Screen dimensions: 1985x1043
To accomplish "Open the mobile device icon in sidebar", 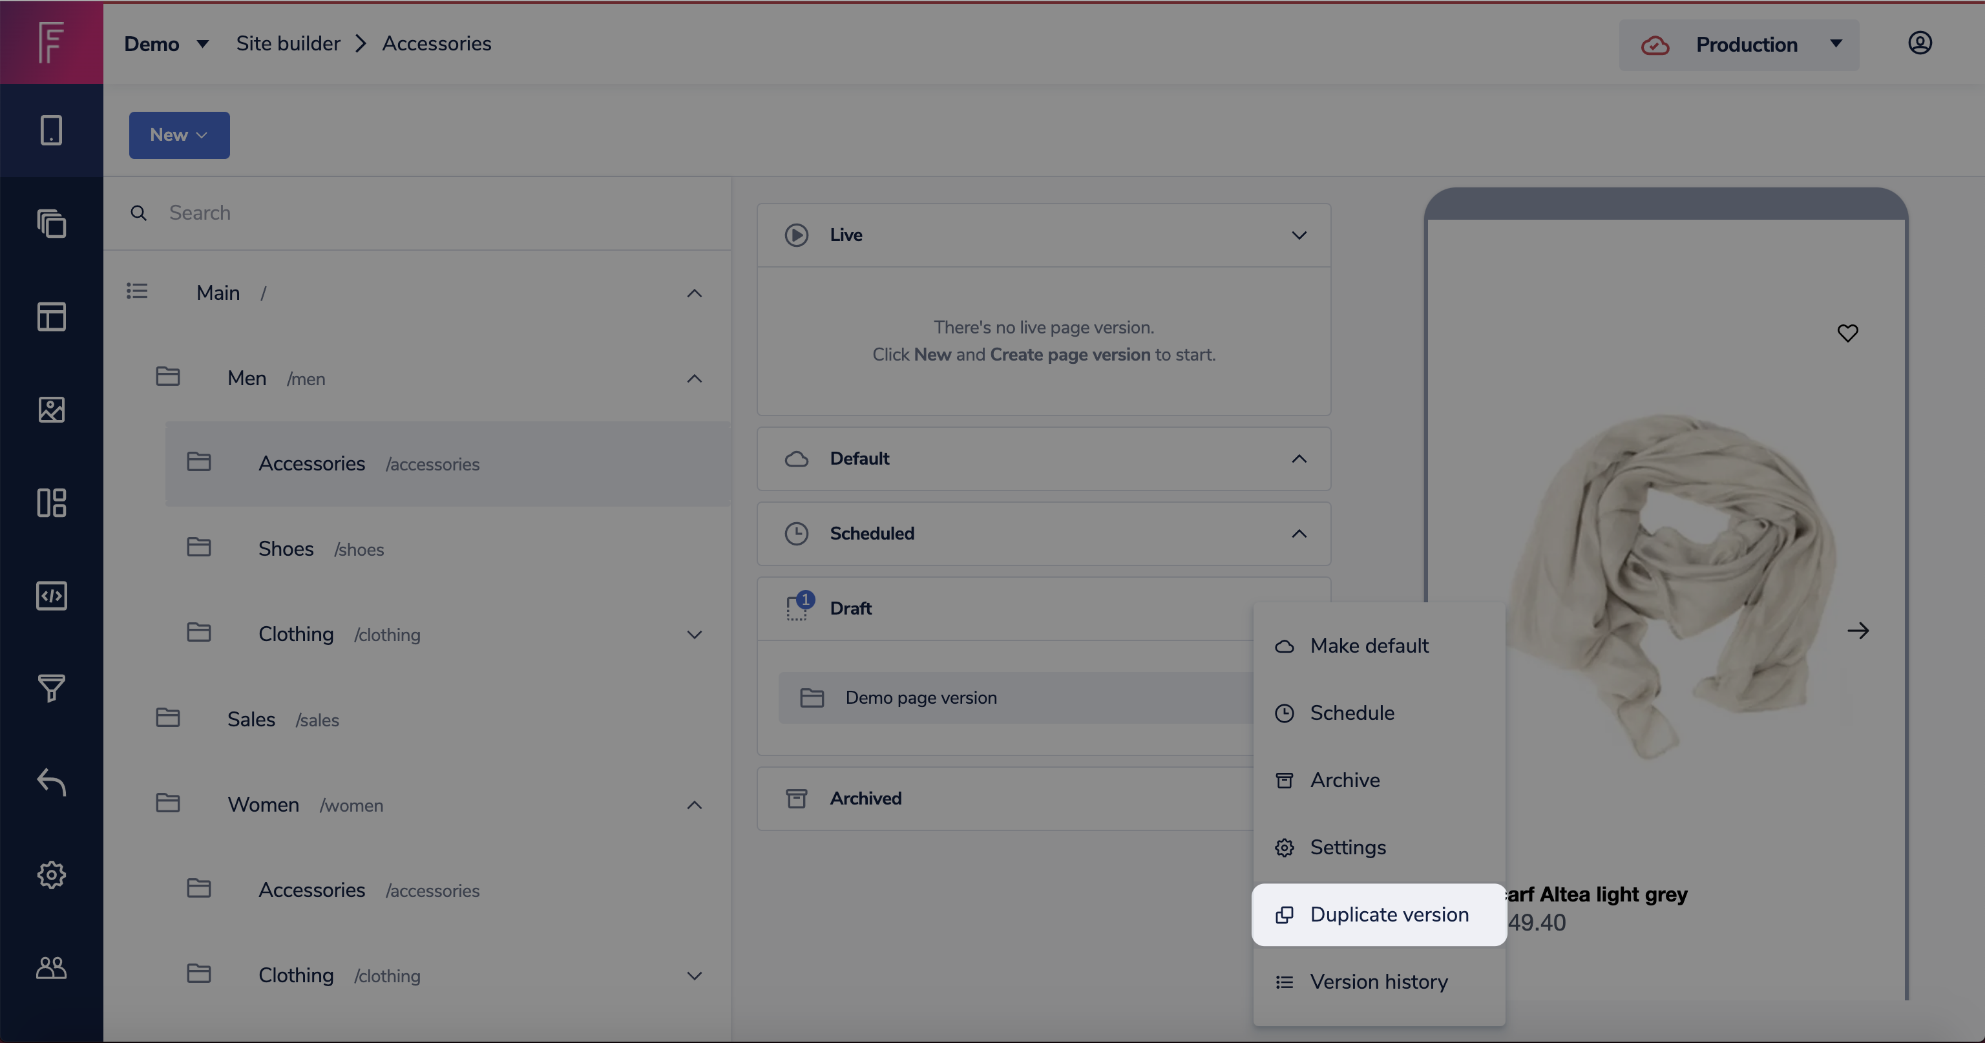I will pos(51,131).
